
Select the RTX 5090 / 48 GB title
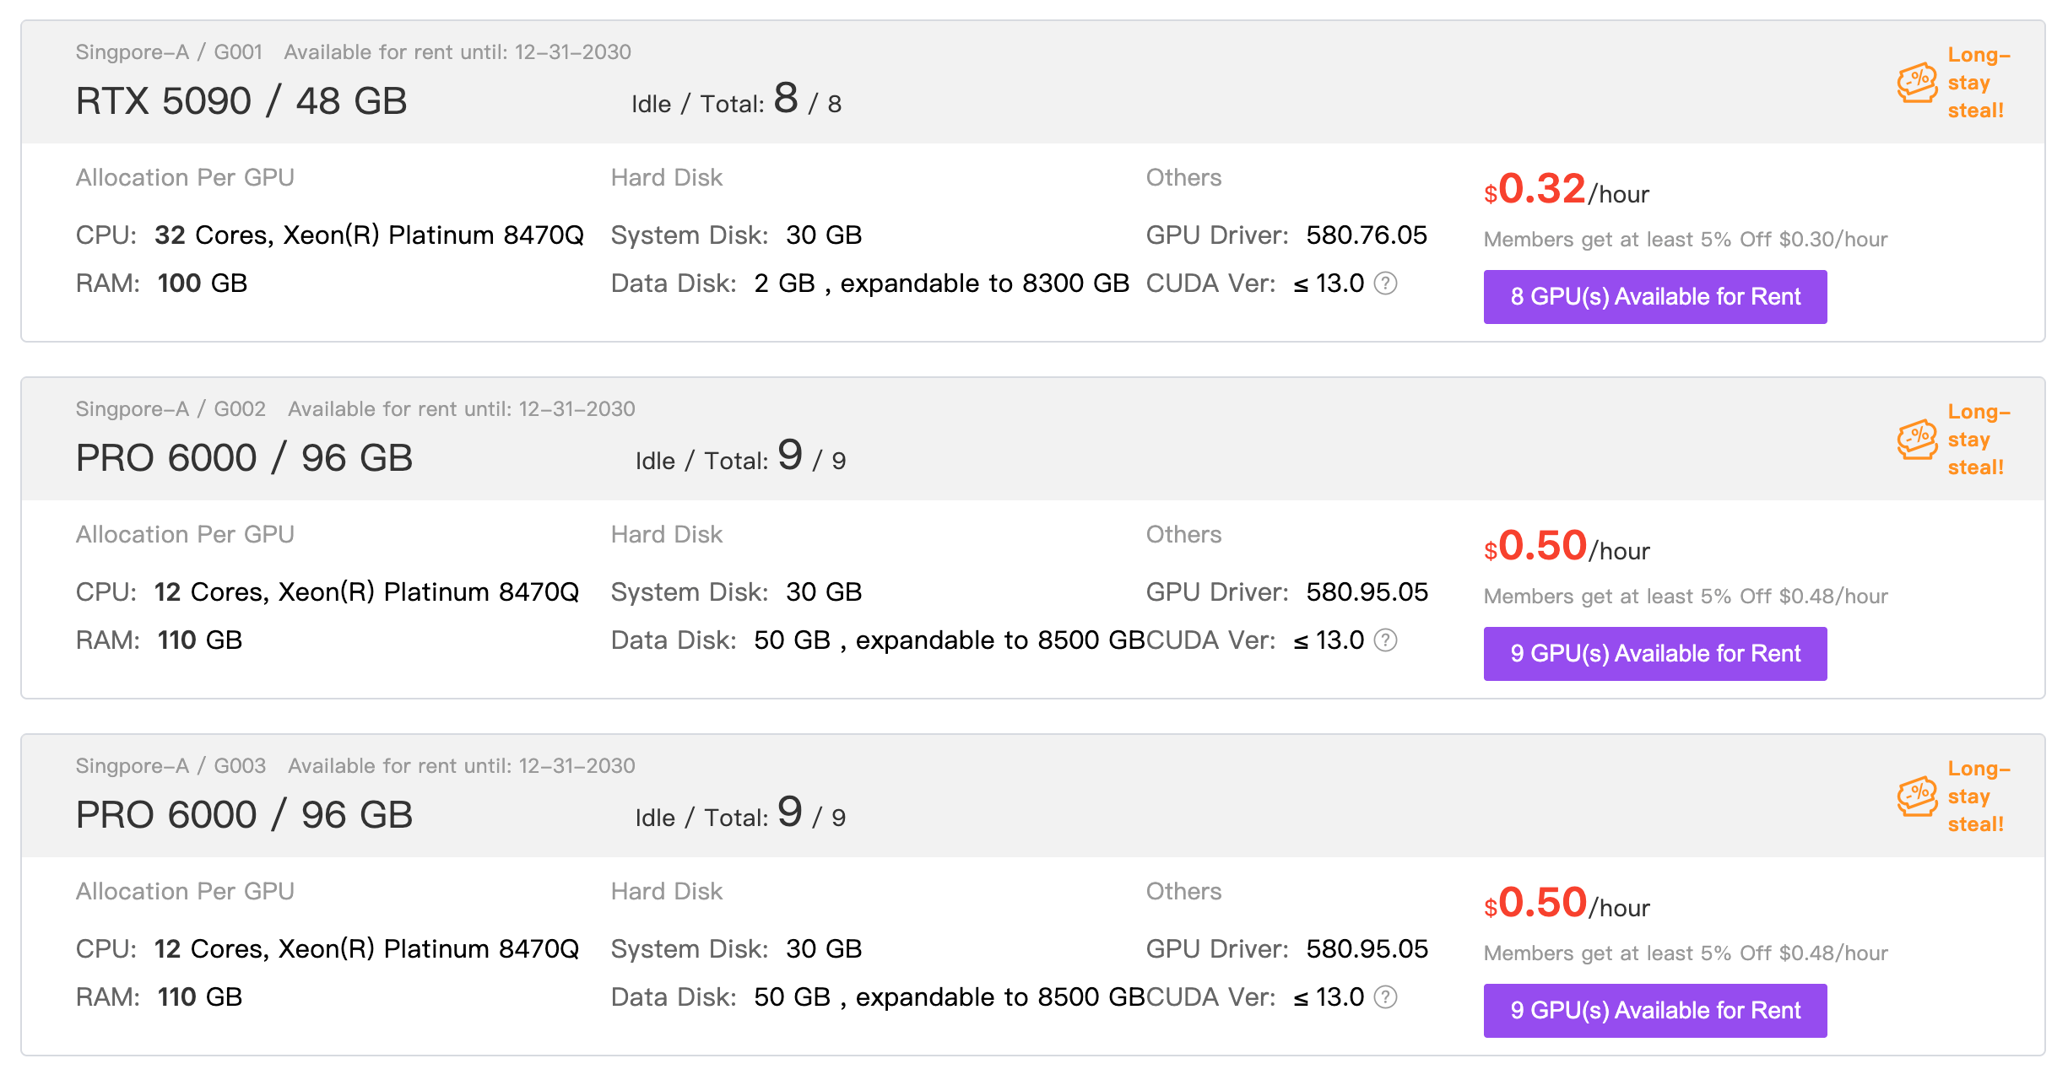coord(241,101)
